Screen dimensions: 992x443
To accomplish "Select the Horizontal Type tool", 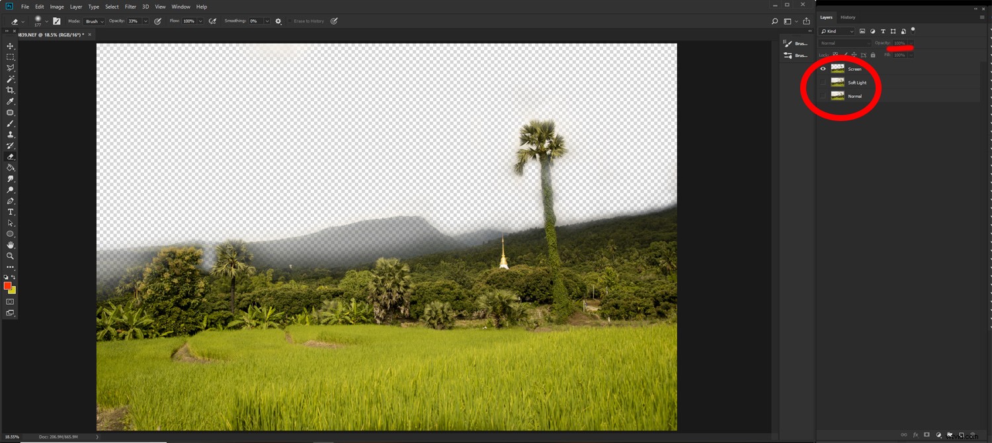I will tap(10, 212).
